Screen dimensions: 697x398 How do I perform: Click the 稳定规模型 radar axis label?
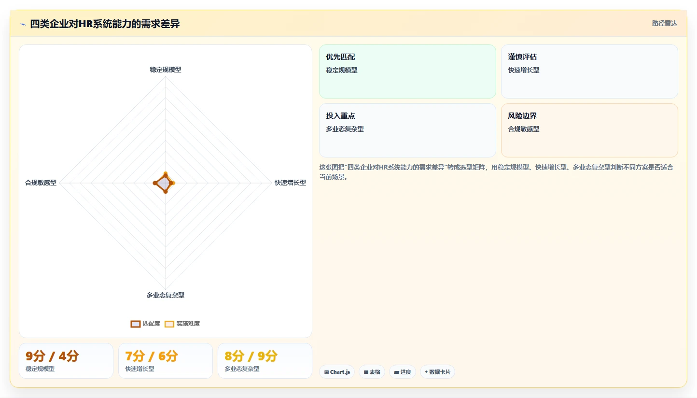pyautogui.click(x=166, y=70)
